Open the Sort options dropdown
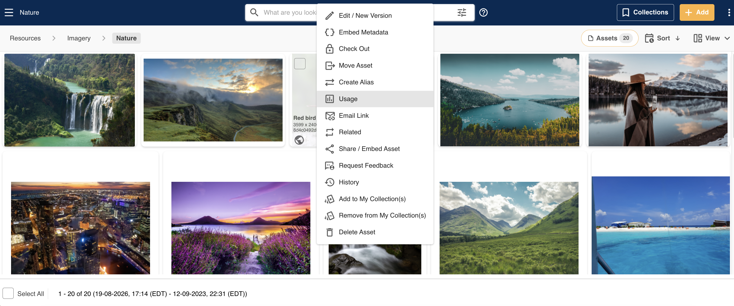 coord(662,38)
